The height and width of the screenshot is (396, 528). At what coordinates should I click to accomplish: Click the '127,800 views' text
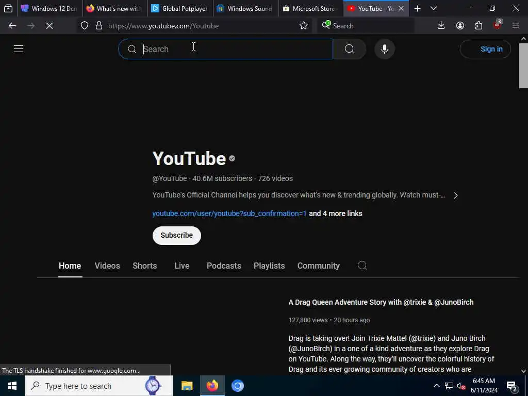pyautogui.click(x=308, y=320)
